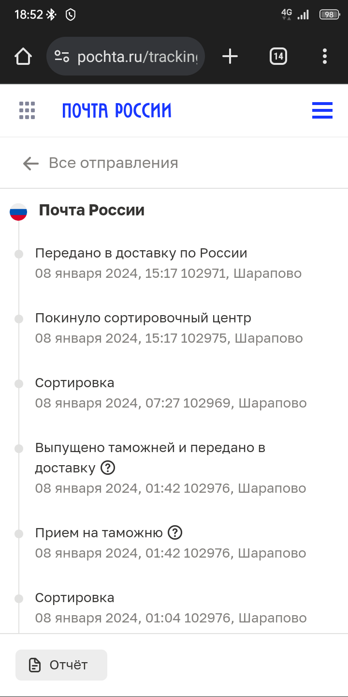Viewport: 348px width, 697px height.
Task: Select the Передано в доставку по России entry
Action: (141, 253)
